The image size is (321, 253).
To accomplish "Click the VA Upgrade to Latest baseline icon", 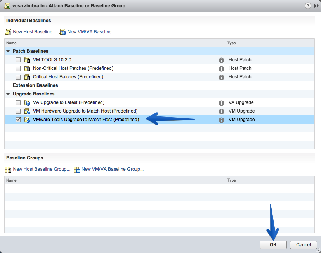I will pyautogui.click(x=27, y=102).
